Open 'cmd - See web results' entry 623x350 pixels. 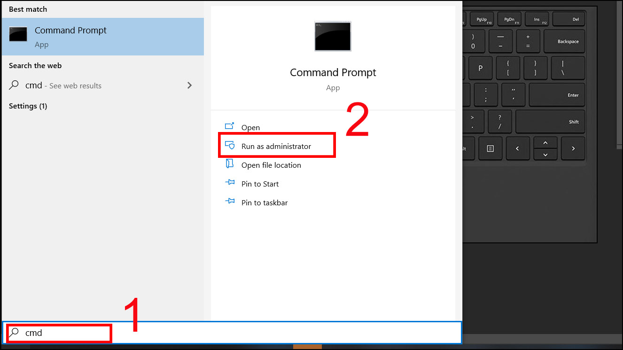coord(102,86)
